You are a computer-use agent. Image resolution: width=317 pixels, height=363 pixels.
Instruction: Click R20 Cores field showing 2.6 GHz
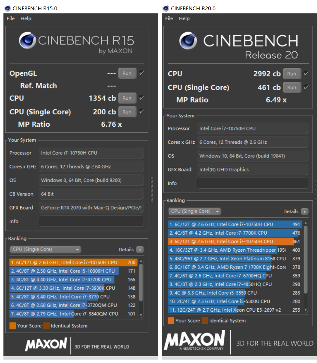point(253,142)
